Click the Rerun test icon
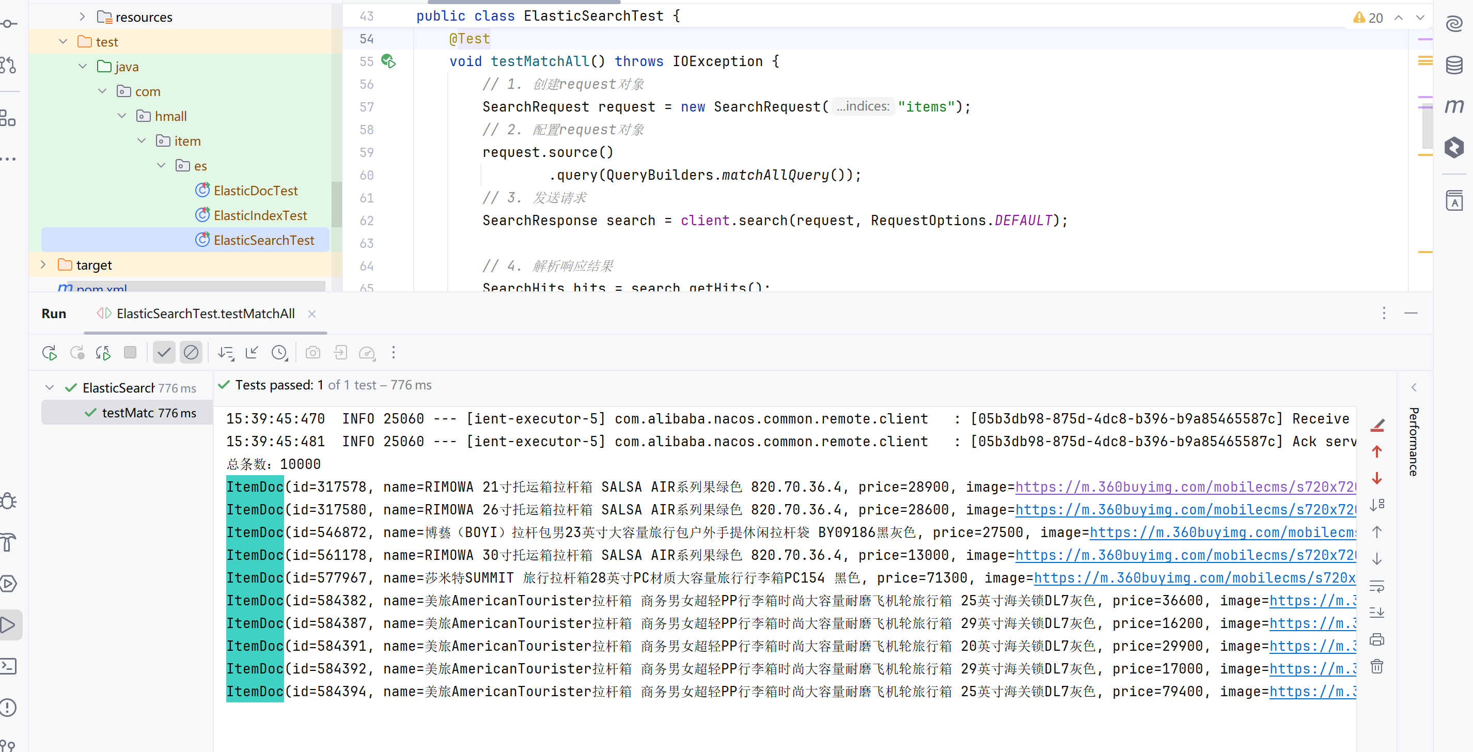This screenshot has width=1473, height=752. [49, 353]
